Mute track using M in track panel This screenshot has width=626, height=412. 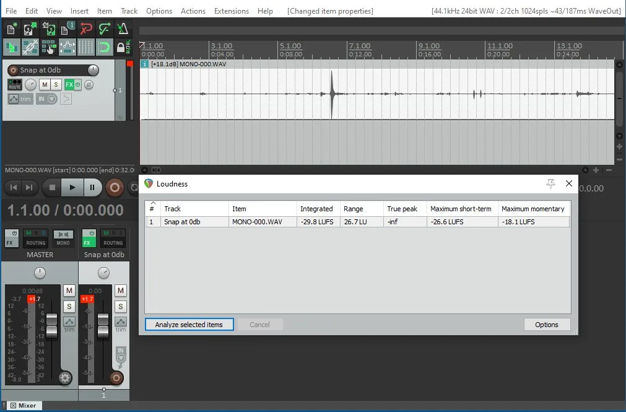(x=45, y=84)
